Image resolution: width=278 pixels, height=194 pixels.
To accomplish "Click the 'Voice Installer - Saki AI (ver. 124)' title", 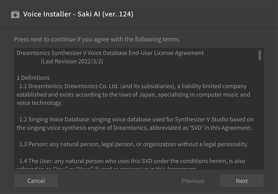I will [x=78, y=14].
